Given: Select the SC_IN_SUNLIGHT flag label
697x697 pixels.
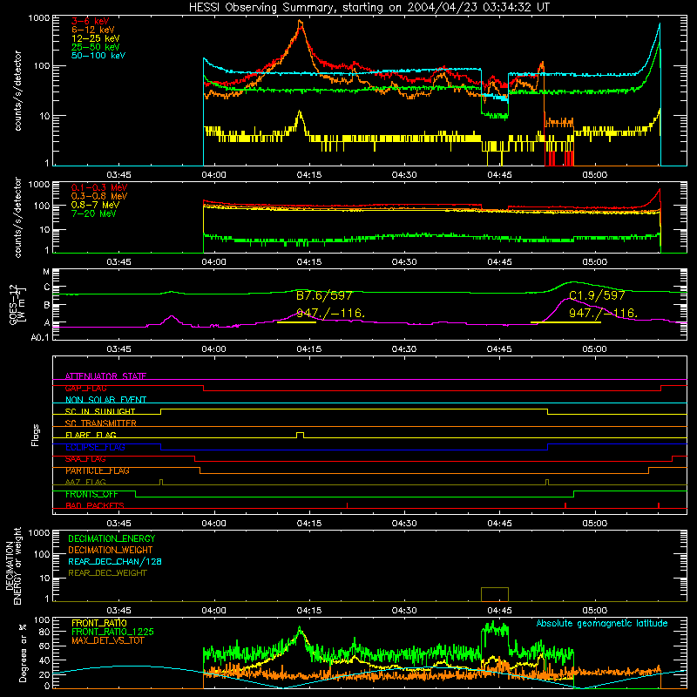Looking at the screenshot, I should [100, 411].
